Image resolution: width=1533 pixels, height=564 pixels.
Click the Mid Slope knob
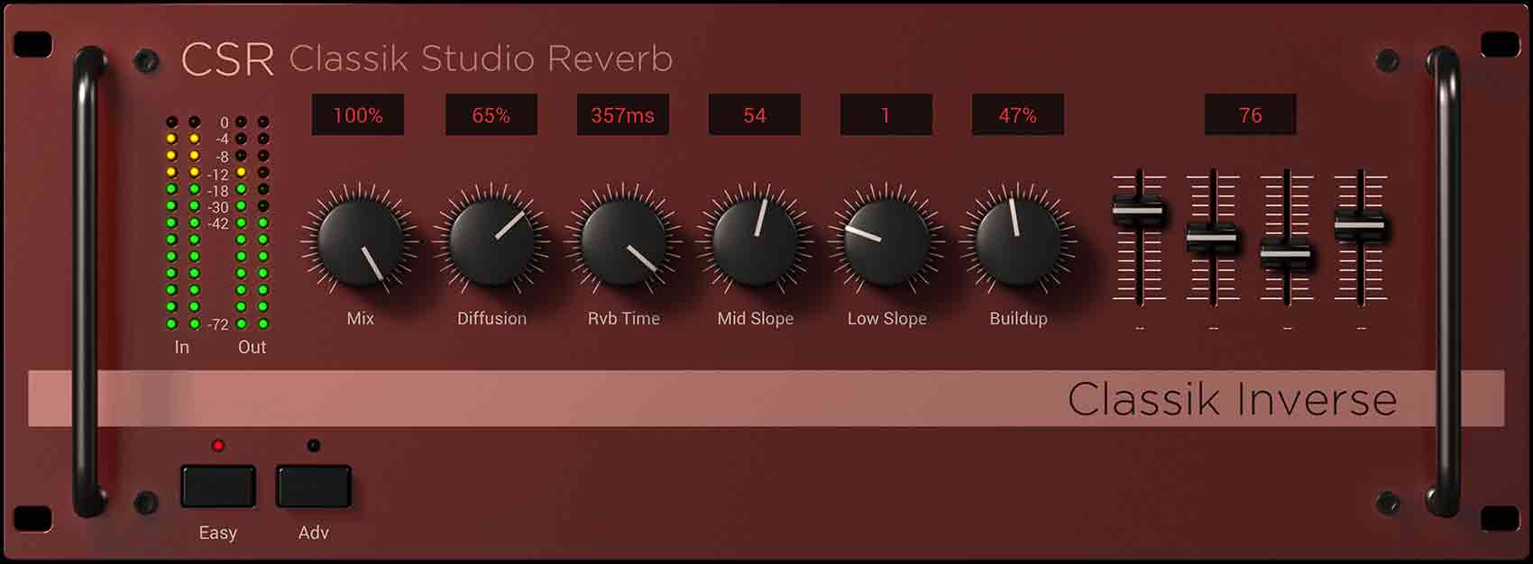click(755, 241)
